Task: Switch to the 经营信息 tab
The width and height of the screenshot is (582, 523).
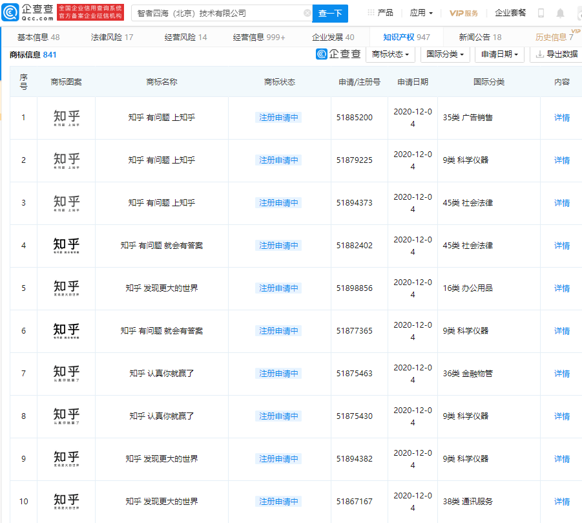Action: (259, 37)
